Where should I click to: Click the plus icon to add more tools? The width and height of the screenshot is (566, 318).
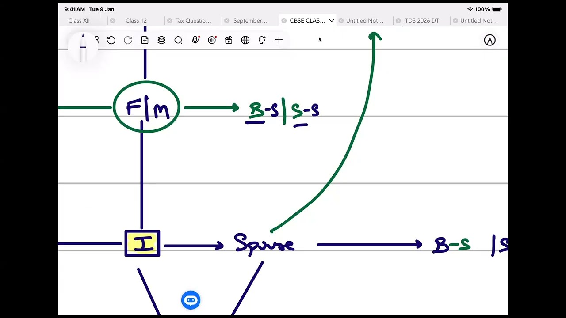click(x=279, y=40)
